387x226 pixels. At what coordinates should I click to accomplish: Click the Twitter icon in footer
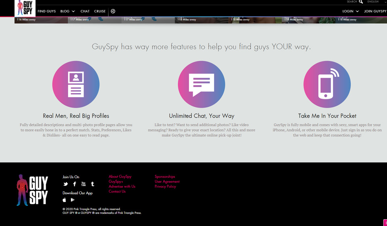(66, 184)
